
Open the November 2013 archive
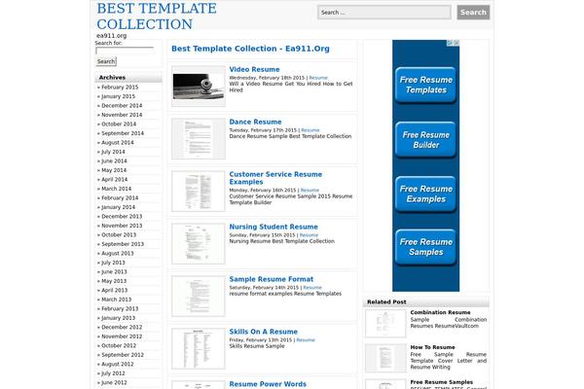[x=122, y=226]
